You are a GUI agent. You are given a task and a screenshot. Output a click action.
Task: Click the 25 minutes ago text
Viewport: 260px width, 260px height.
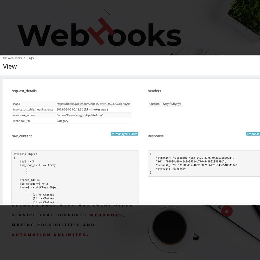pos(95,109)
